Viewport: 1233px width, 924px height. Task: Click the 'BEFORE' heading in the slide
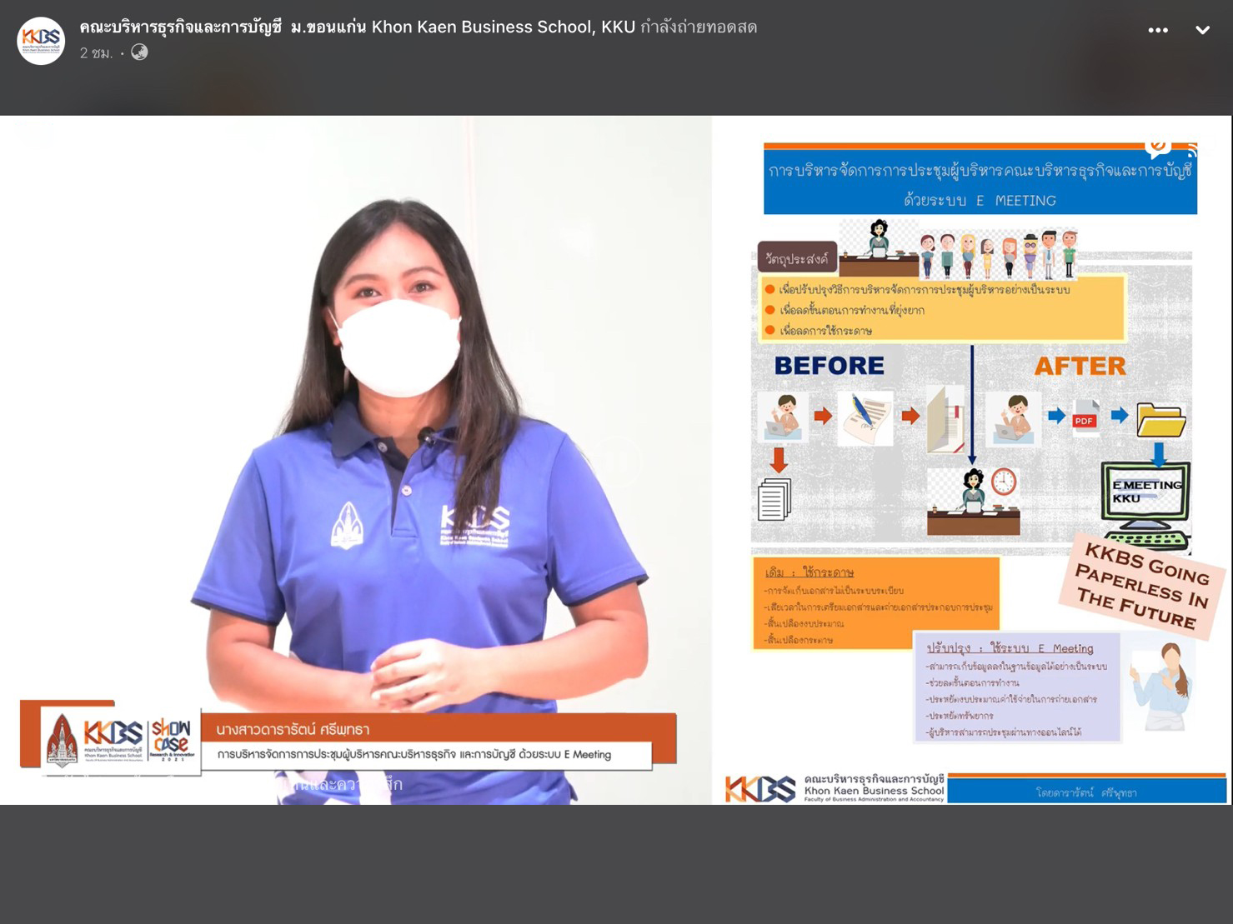[x=829, y=366]
